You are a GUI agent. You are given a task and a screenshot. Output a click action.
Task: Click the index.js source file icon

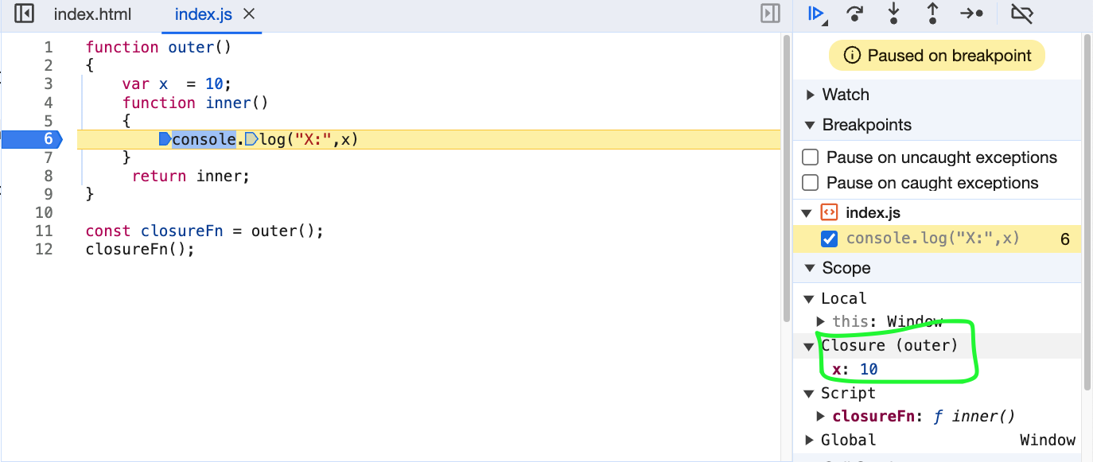pyautogui.click(x=828, y=212)
